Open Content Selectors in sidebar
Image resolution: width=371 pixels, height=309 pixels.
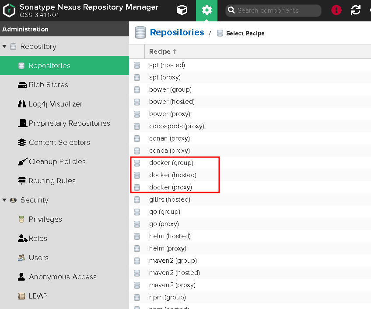click(64, 142)
